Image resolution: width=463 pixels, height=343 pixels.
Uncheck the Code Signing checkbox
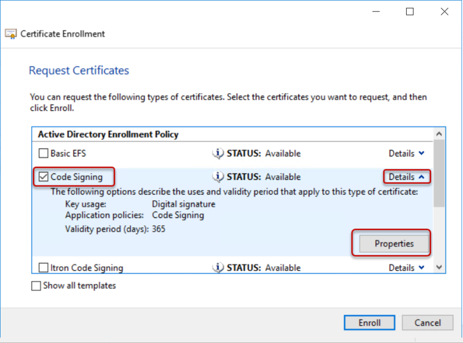pyautogui.click(x=43, y=177)
